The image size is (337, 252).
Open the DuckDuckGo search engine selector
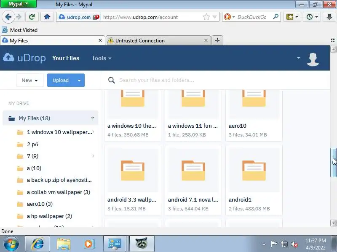point(229,17)
